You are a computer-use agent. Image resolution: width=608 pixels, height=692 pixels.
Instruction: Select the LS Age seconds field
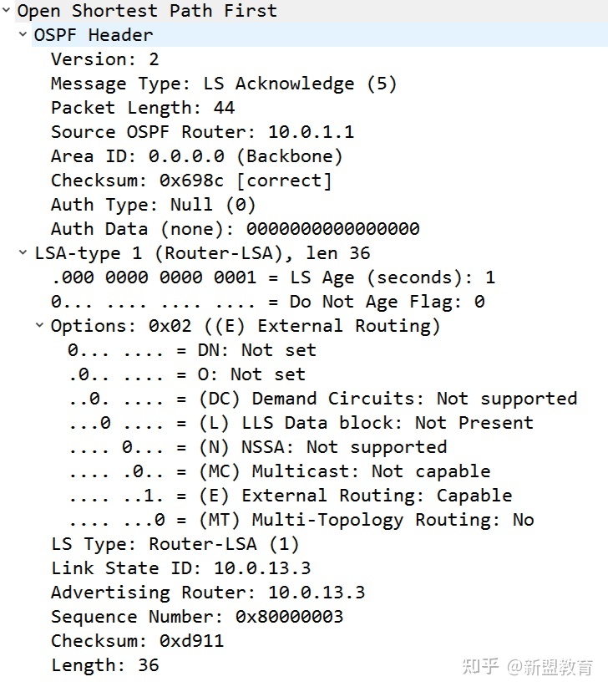click(x=273, y=277)
